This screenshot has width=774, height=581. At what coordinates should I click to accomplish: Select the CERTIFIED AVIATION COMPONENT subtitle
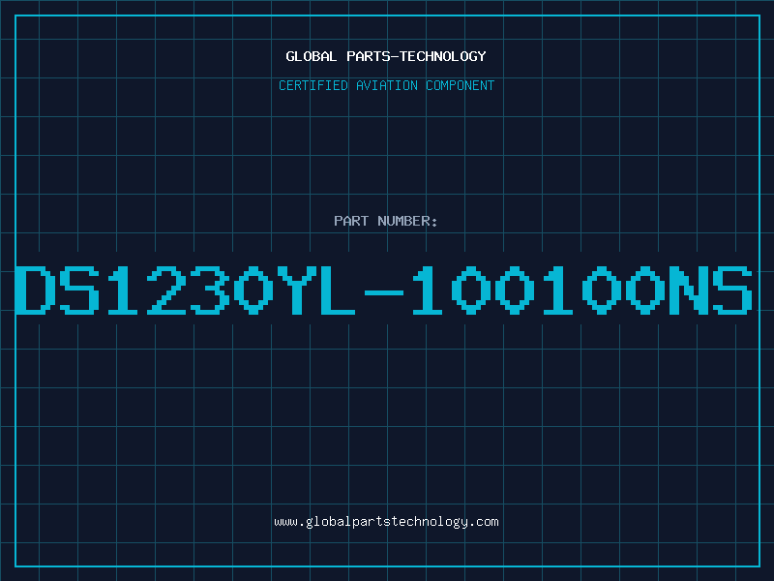[x=386, y=85]
